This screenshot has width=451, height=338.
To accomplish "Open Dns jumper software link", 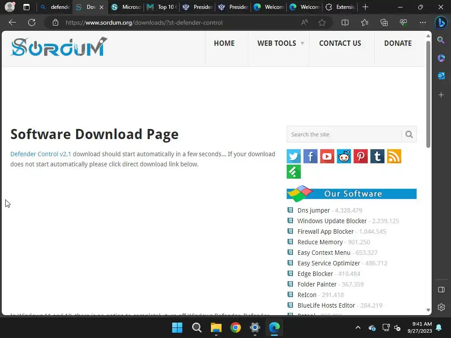I will (314, 210).
